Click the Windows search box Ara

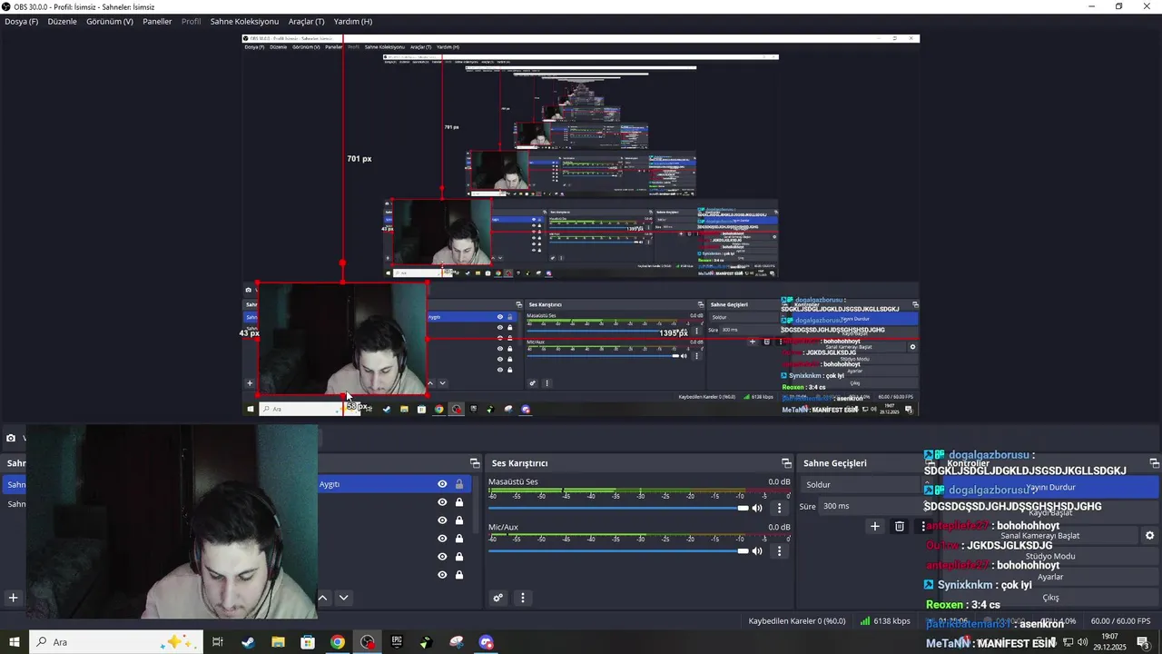coord(114,642)
